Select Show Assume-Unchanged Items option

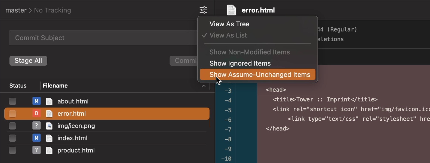pyautogui.click(x=260, y=75)
